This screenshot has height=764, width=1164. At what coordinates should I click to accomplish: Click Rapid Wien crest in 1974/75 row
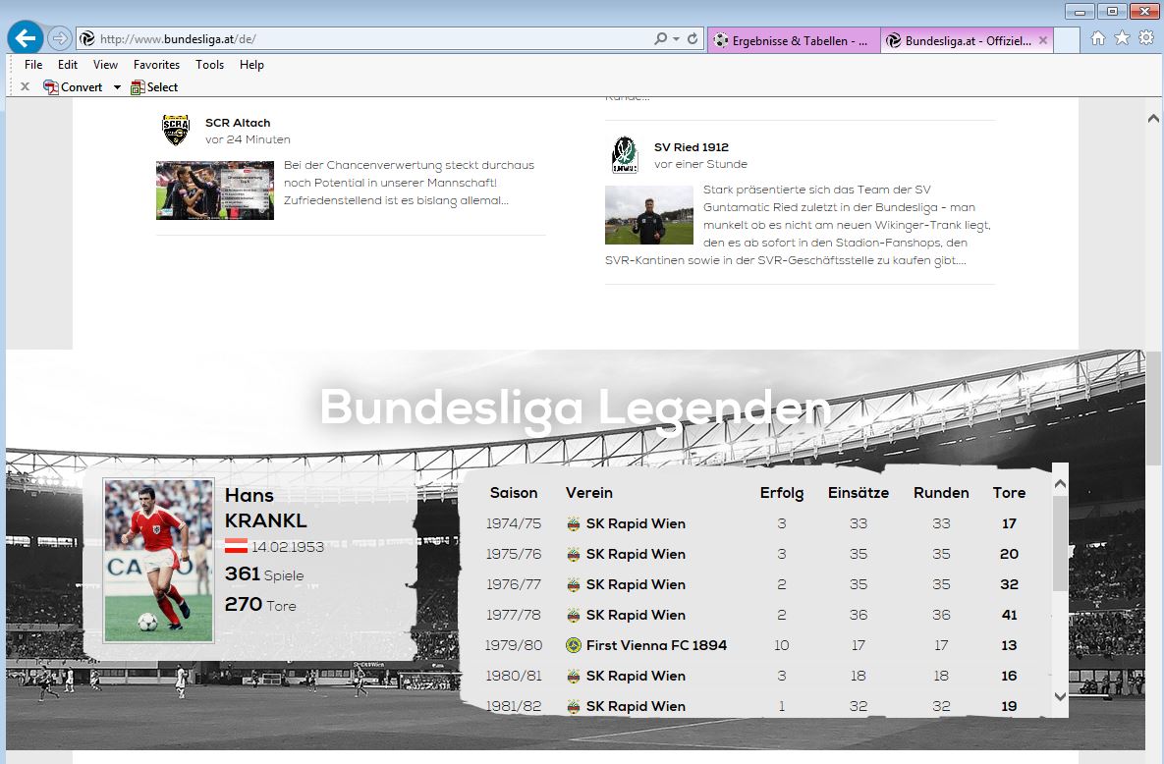(573, 524)
